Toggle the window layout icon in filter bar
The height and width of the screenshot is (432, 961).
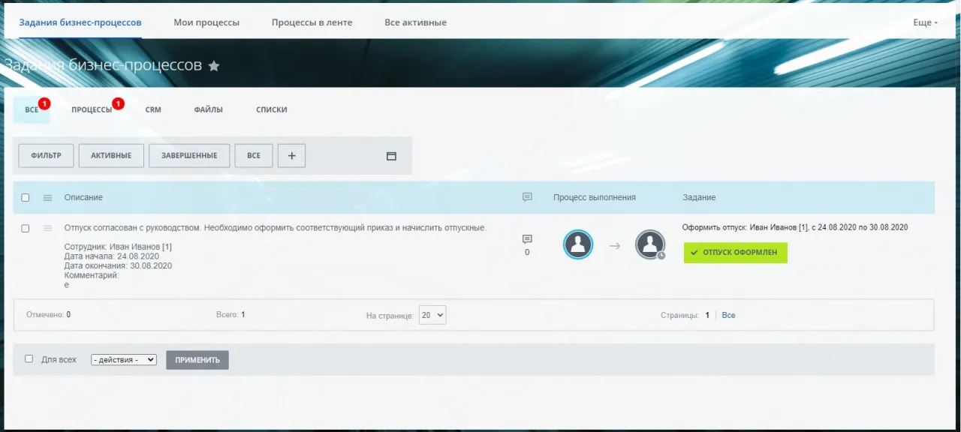tap(391, 156)
